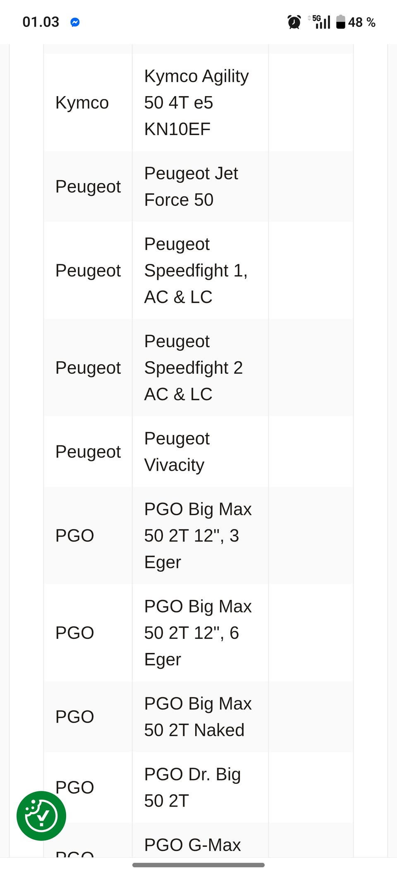Select the partially visible PGO G-Max cell

[201, 840]
